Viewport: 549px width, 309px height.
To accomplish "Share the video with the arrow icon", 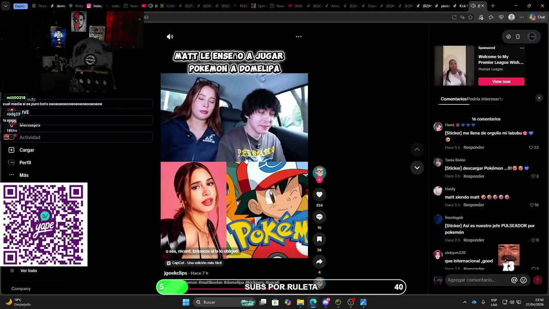I will (x=319, y=261).
